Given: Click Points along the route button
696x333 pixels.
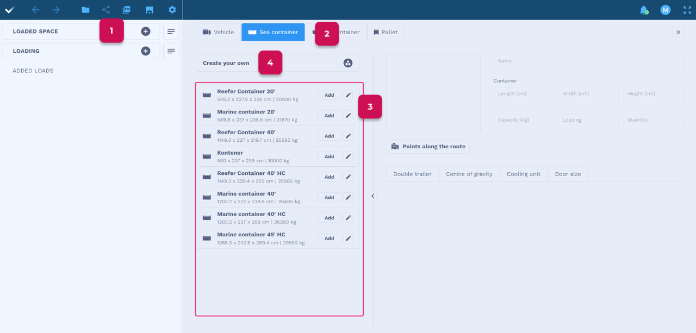Looking at the screenshot, I should 428,147.
